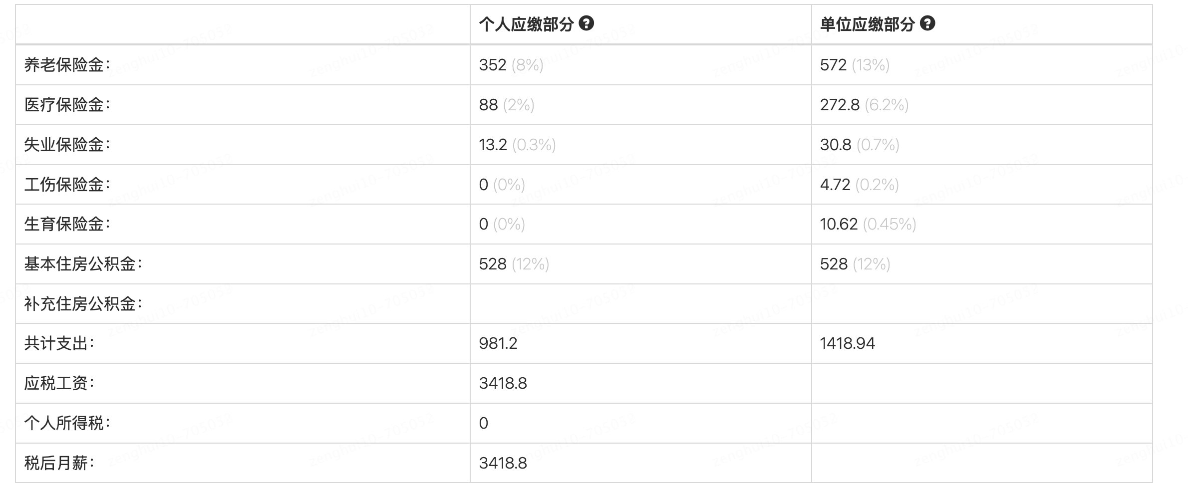Click the 单位应缴部分 column header

867,24
